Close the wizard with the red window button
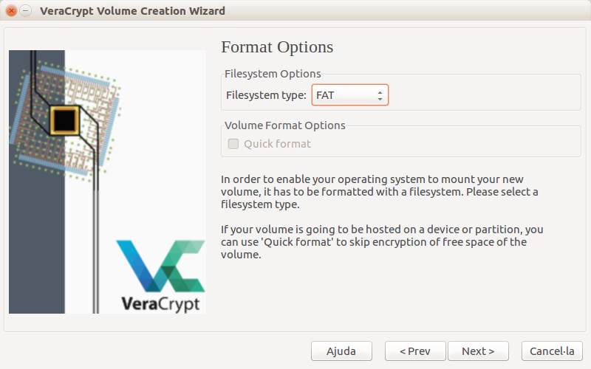 11,11
